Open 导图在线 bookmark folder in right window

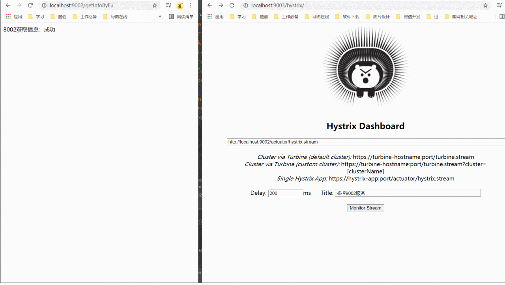(x=316, y=17)
